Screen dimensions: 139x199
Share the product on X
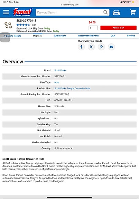[91, 47]
